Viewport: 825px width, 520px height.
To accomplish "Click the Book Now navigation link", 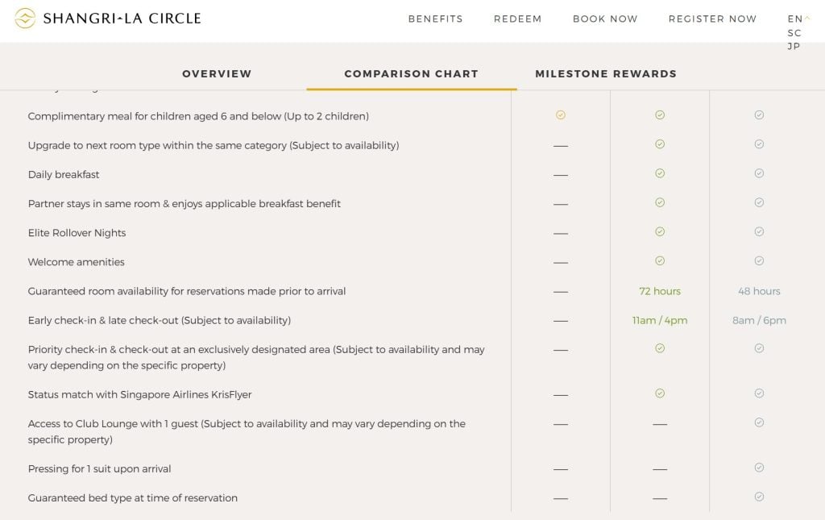I will coord(605,19).
